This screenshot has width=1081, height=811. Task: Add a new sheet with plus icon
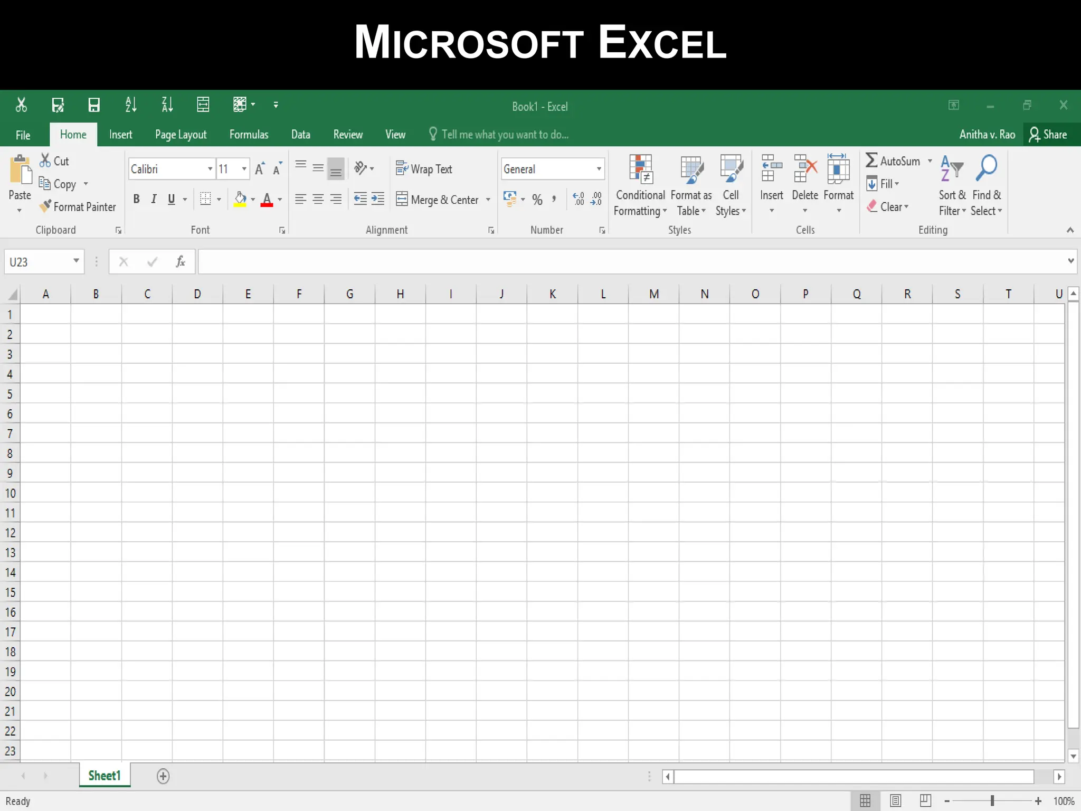point(163,776)
